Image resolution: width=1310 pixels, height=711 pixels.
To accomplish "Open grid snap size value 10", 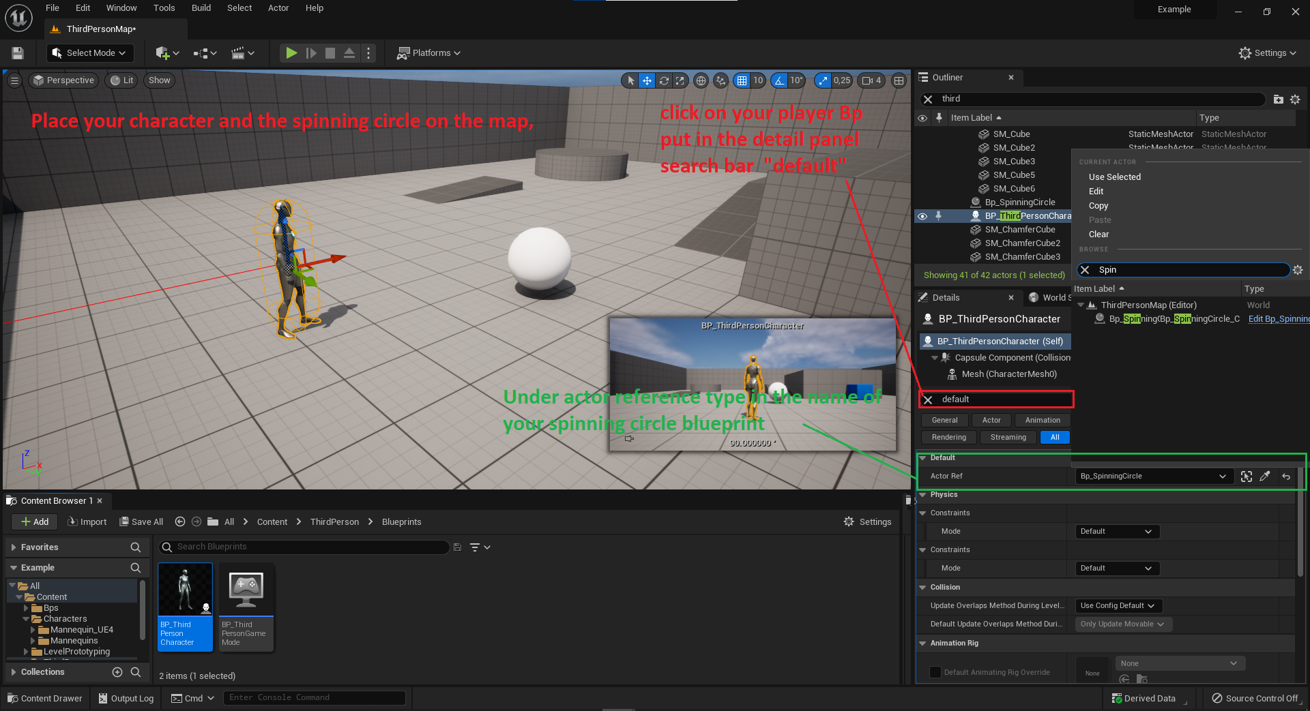I will click(758, 80).
